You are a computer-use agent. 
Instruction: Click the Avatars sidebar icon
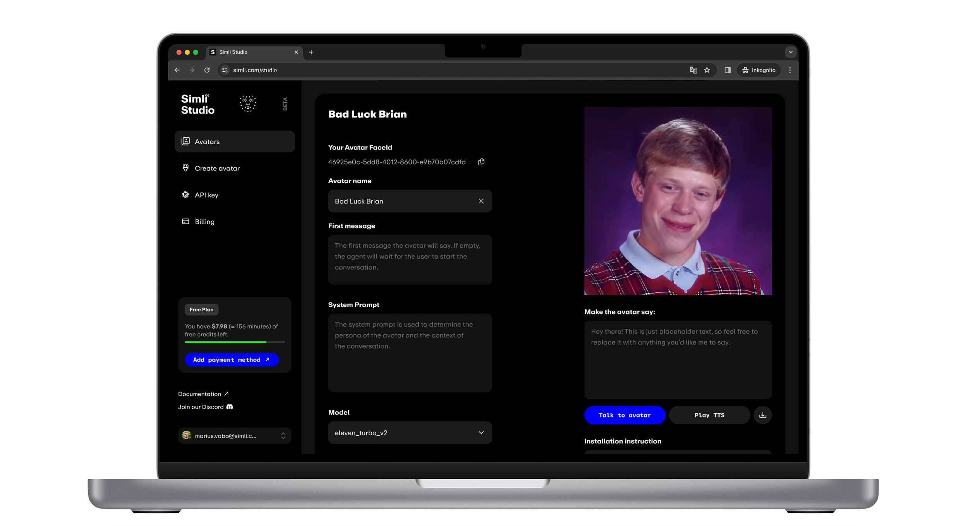tap(186, 141)
